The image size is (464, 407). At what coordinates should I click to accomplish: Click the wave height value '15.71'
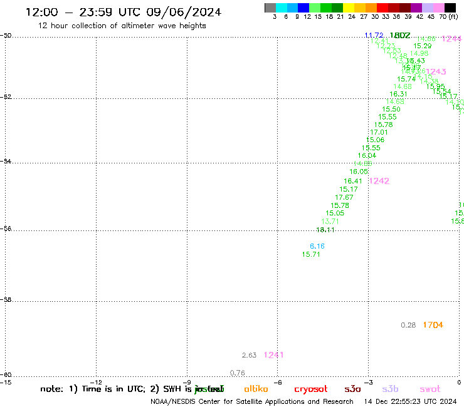click(x=311, y=254)
